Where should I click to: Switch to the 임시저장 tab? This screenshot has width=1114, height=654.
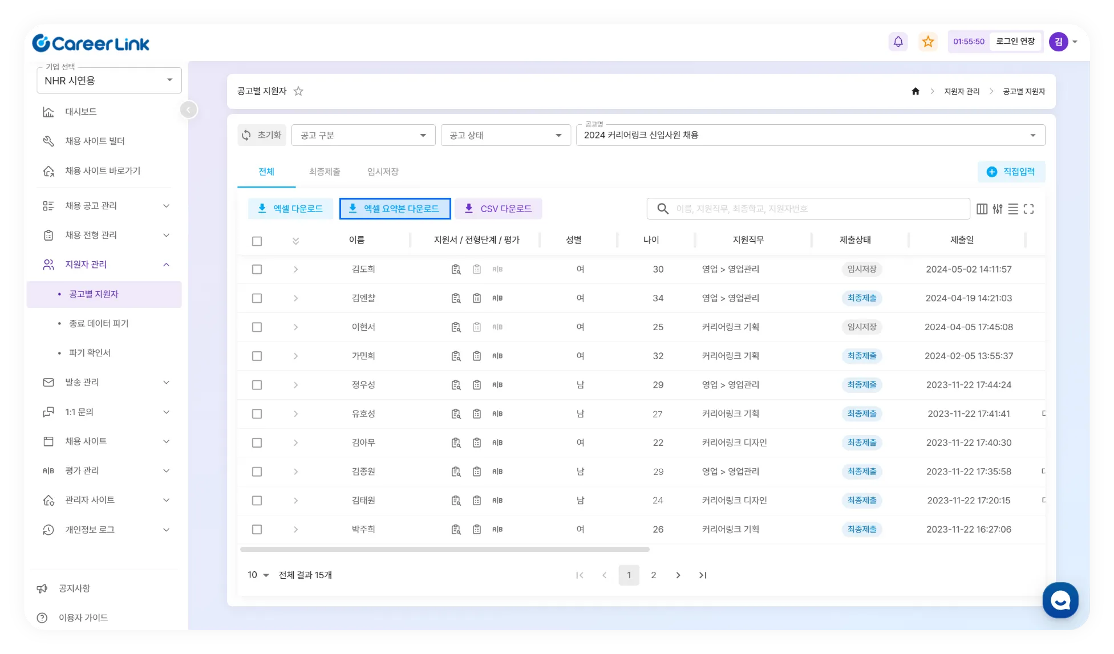point(383,172)
